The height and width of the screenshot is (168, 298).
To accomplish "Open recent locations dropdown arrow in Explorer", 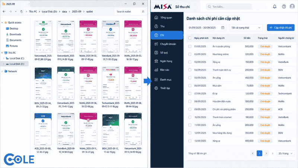I will click(16, 12).
